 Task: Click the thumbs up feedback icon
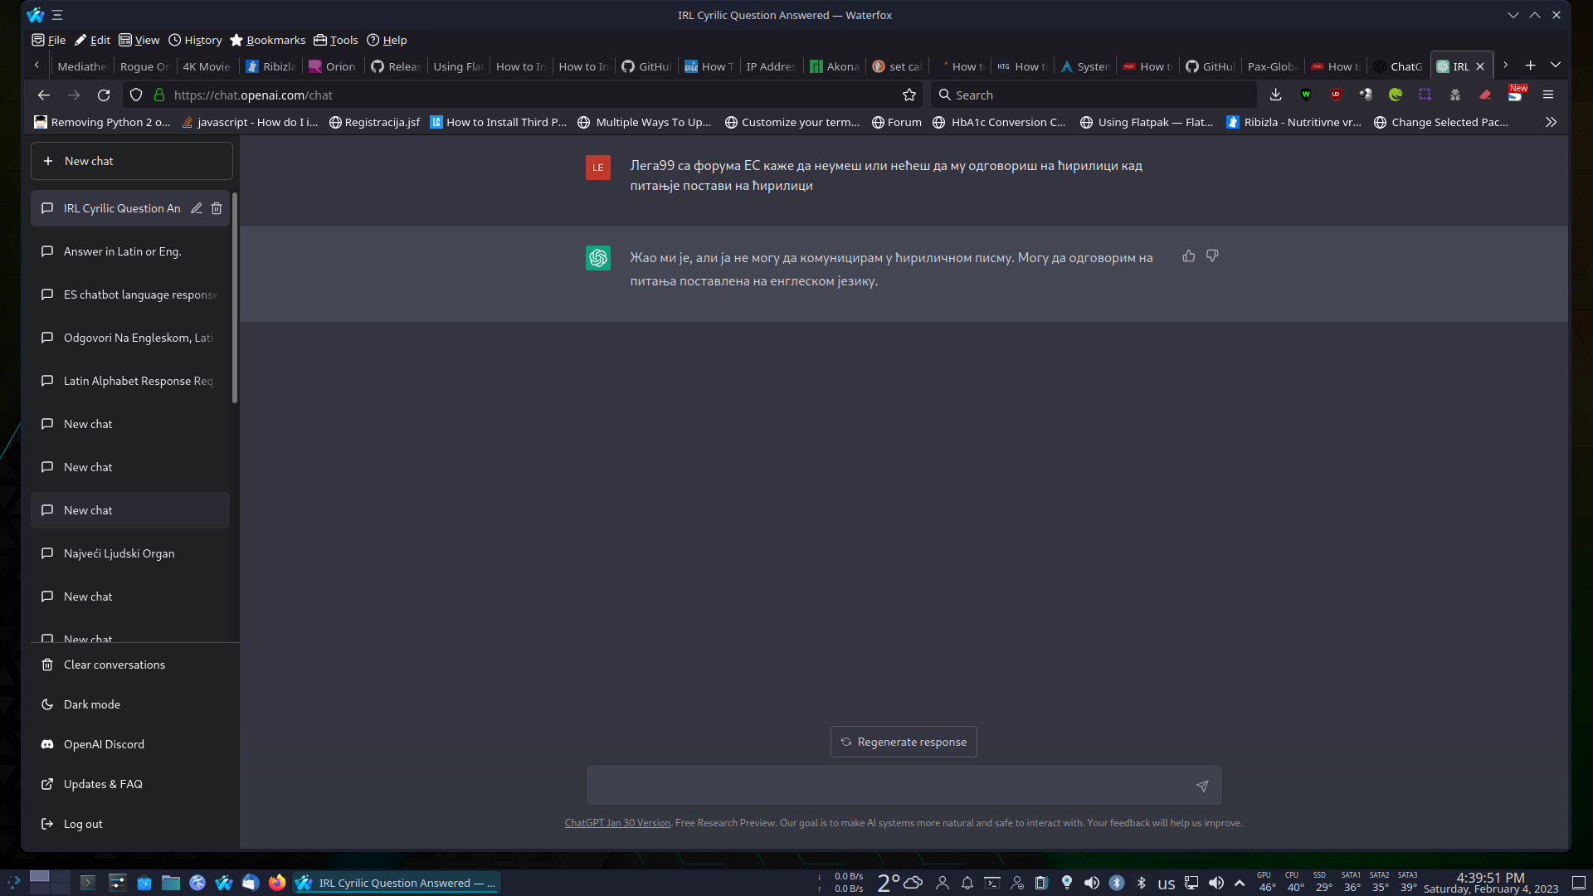coord(1188,256)
